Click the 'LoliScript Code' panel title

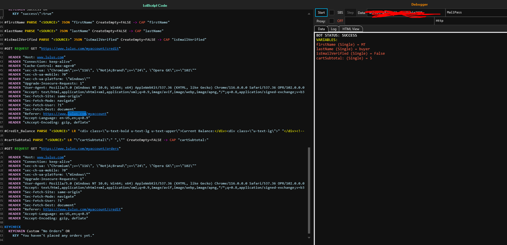tap(154, 5)
